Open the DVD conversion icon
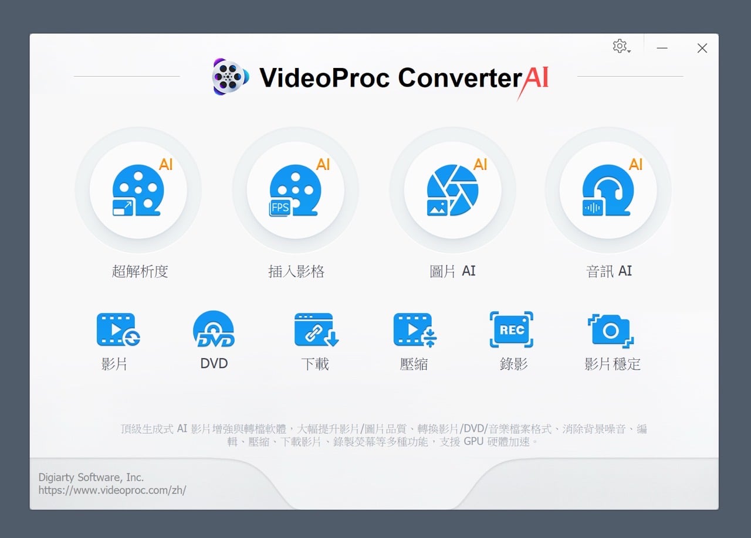 tap(214, 329)
